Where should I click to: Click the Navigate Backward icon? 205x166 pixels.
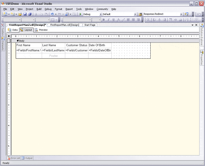(x=67, y=14)
